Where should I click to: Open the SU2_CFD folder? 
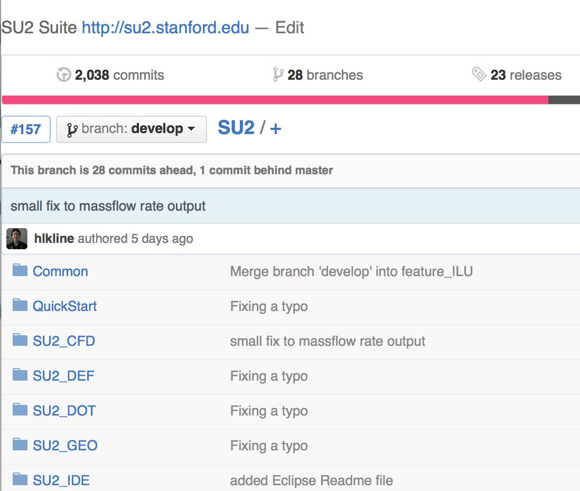click(64, 341)
